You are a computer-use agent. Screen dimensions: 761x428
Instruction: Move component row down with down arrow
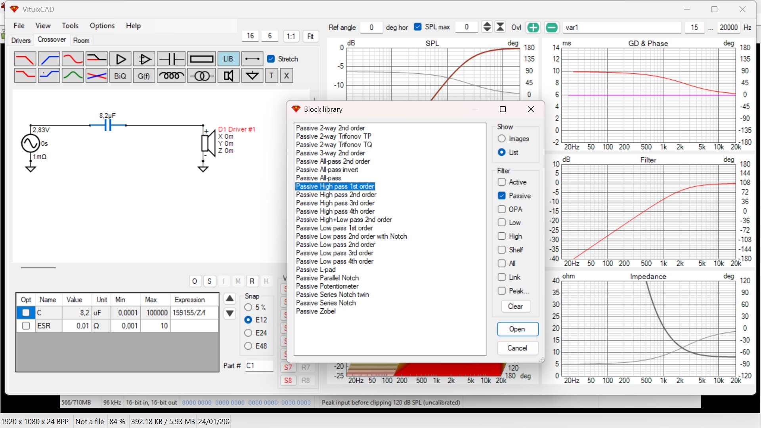tap(230, 313)
